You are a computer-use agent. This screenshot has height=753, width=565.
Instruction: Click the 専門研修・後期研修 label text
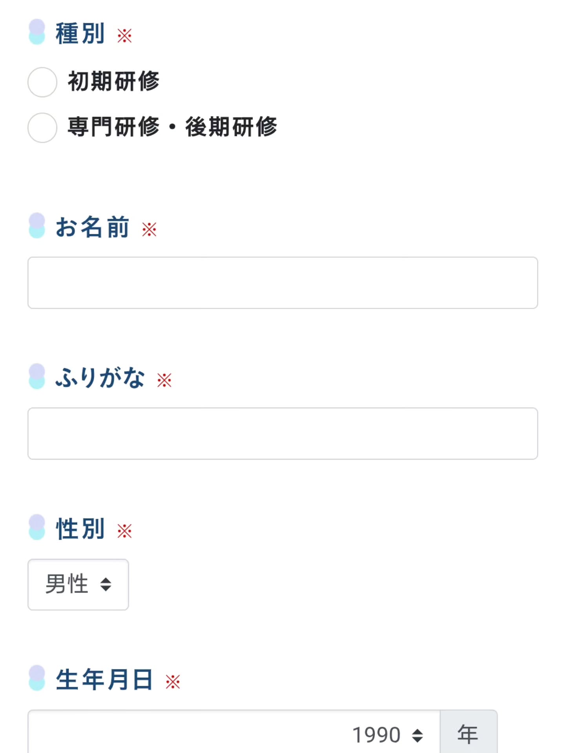coord(172,127)
